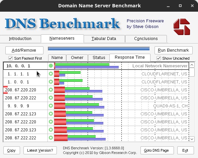Select the 208.67.222.220 address
Viewport: 198px width, 158px height.
[x=21, y=122]
